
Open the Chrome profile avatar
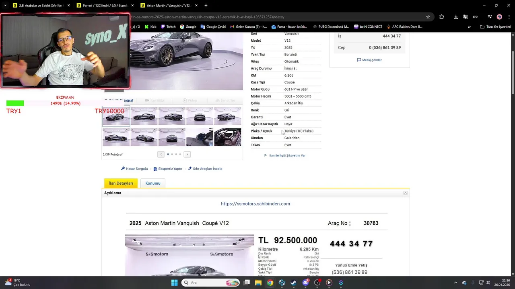click(x=499, y=17)
